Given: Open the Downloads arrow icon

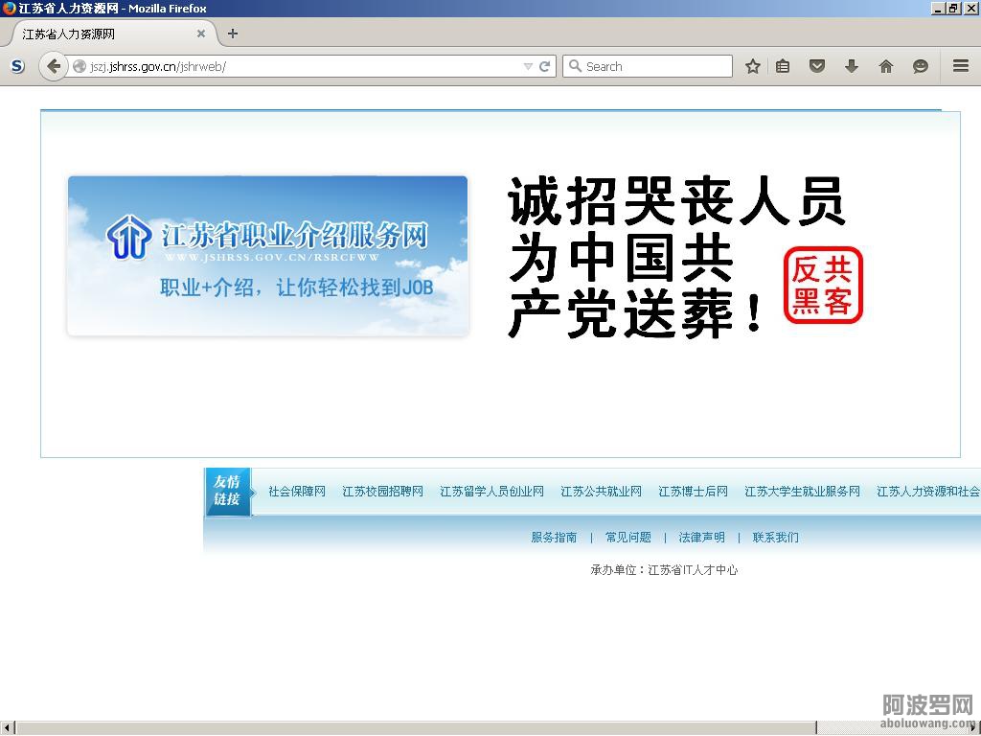Looking at the screenshot, I should coord(852,66).
